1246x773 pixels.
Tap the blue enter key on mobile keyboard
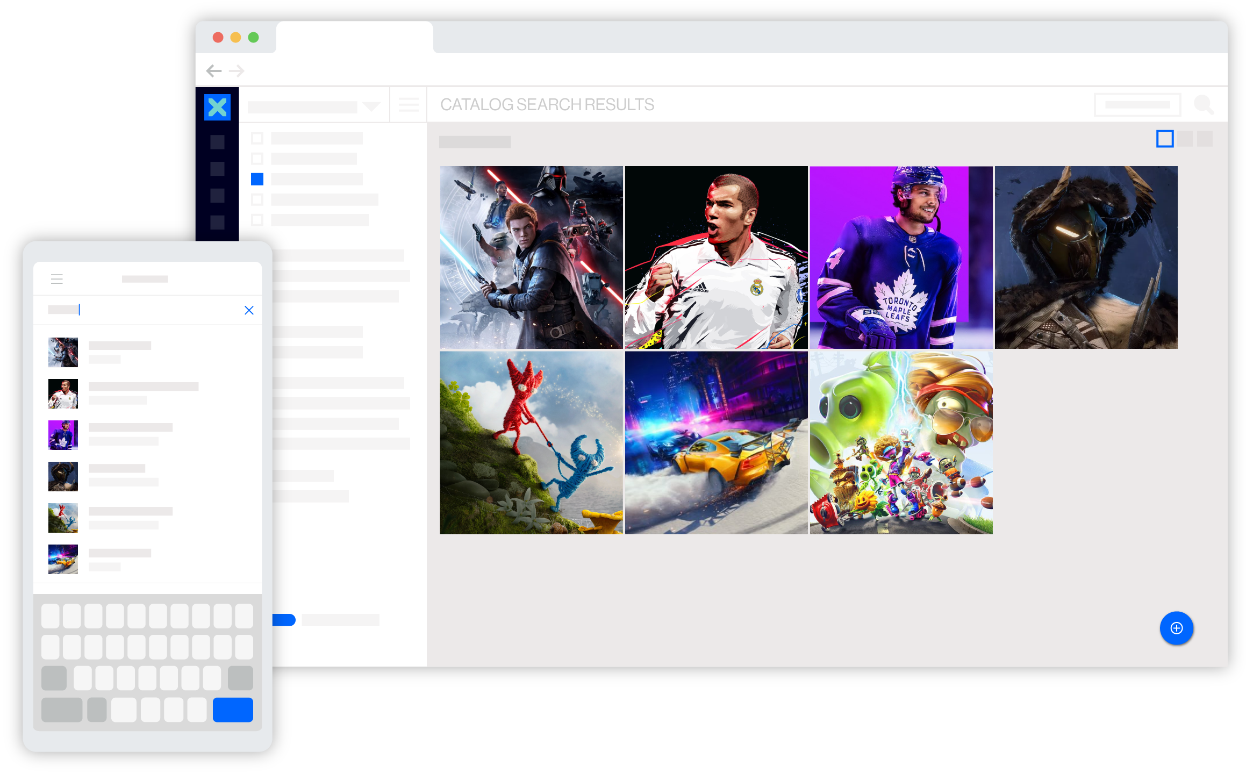(x=233, y=710)
